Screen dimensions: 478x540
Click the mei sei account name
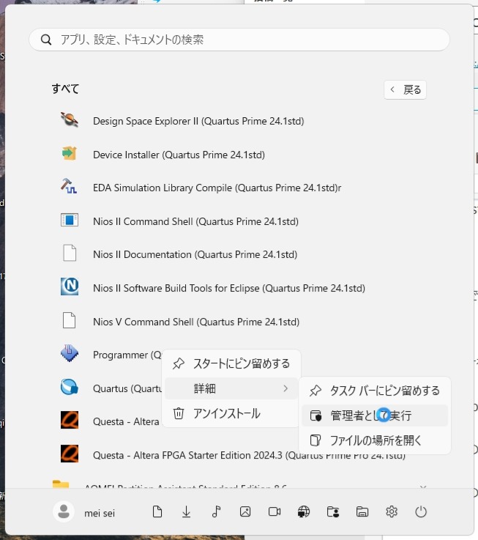tap(100, 513)
